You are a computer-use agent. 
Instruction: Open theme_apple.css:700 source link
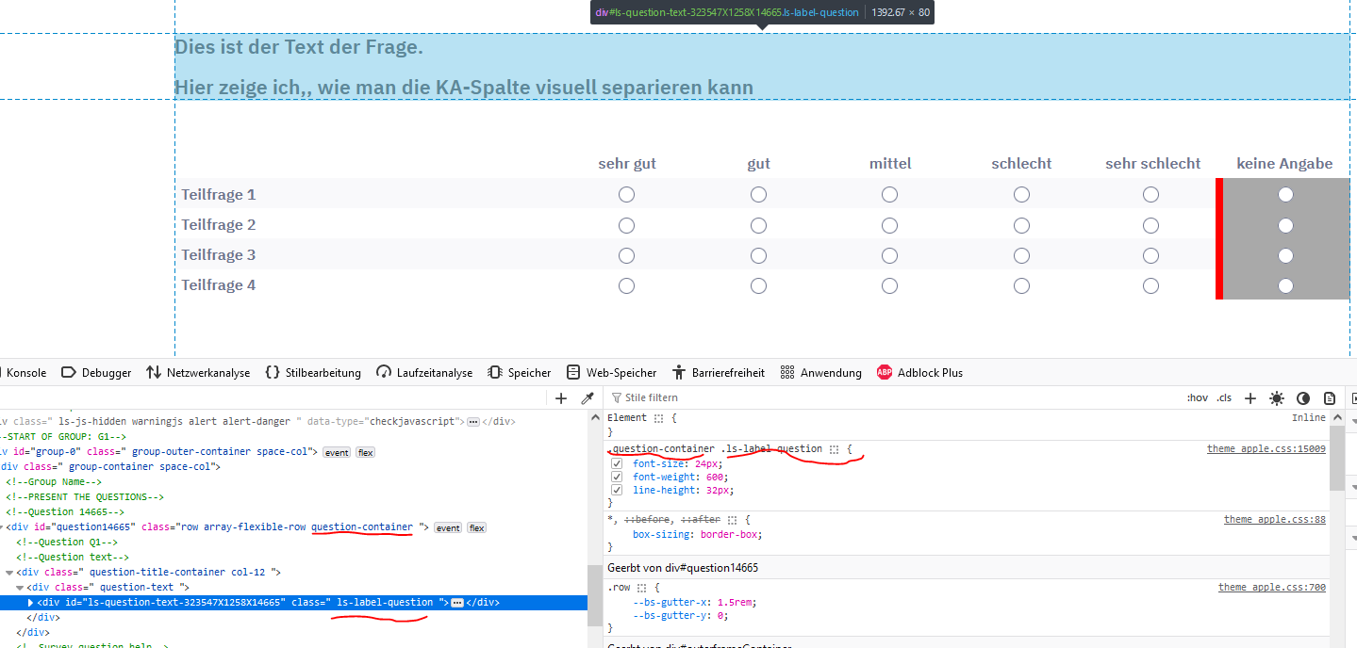(1271, 588)
